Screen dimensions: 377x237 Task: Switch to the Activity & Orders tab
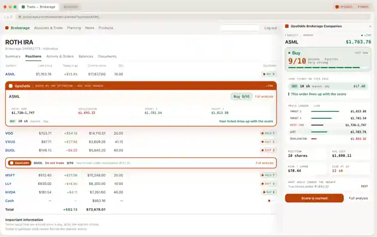coord(60,56)
